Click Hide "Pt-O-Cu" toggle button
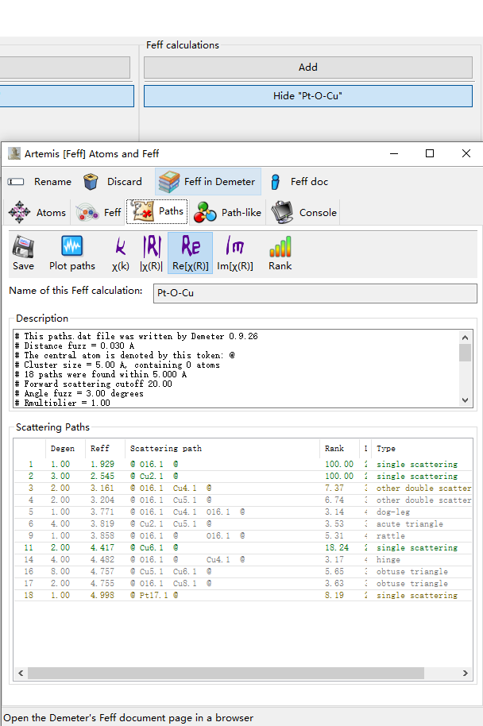 [307, 96]
